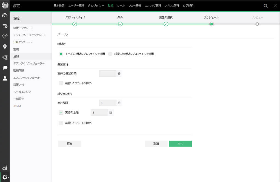Click the green 次へ button
This screenshot has height=182, width=280.
tap(180, 144)
